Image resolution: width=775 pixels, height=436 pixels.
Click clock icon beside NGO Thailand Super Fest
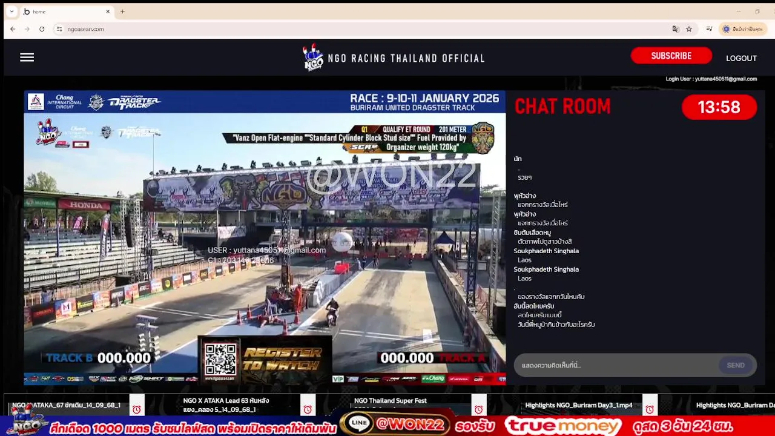479,409
